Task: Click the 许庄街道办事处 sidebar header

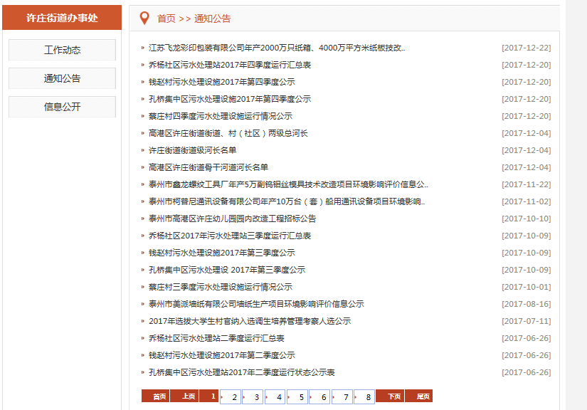Action: (62, 18)
